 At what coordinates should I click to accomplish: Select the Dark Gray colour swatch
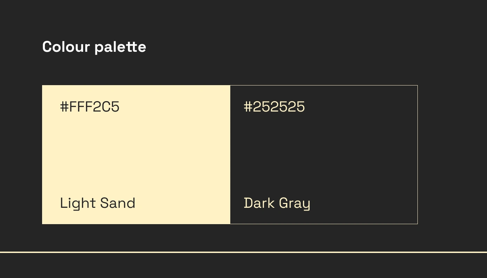pyautogui.click(x=324, y=155)
